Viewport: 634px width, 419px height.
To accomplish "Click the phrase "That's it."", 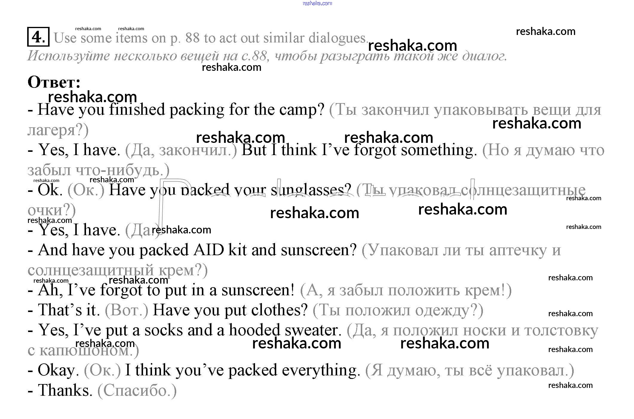I will tap(69, 310).
